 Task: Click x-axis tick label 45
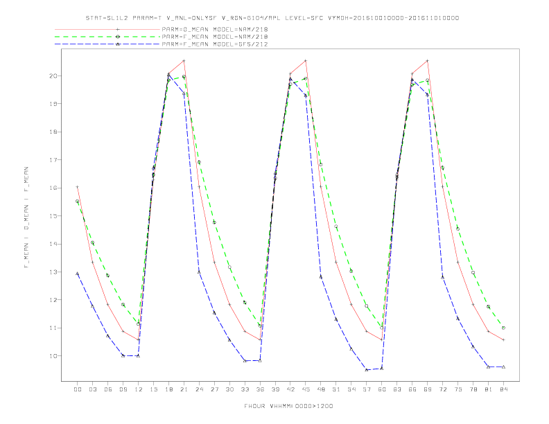tap(306, 389)
